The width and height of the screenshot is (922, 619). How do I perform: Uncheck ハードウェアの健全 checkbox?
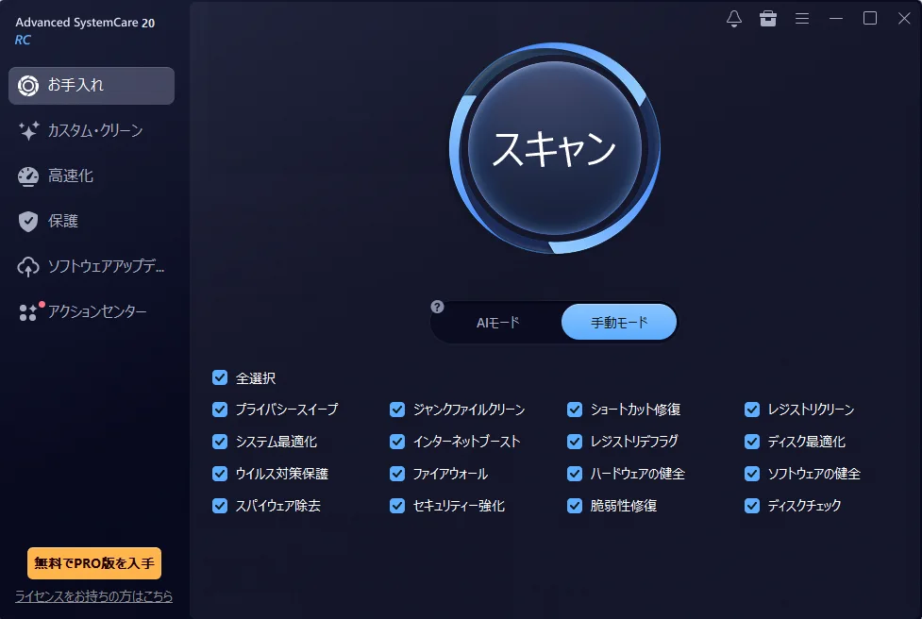575,474
